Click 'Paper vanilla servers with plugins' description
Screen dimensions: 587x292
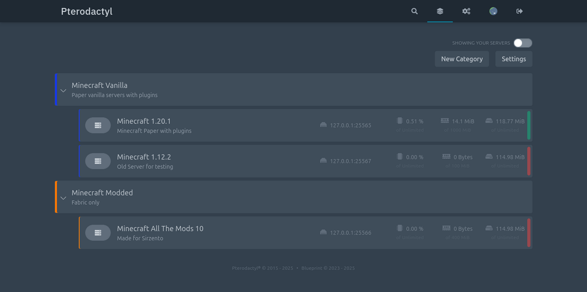(114, 95)
